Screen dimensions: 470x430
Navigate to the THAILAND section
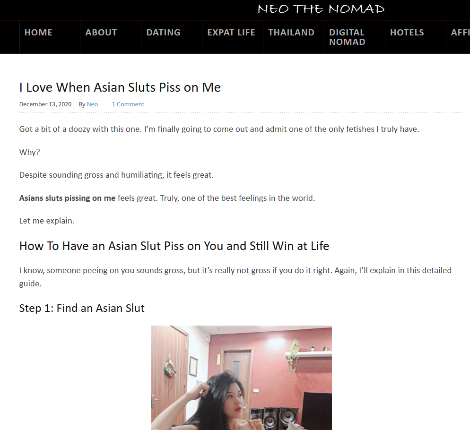pos(291,32)
